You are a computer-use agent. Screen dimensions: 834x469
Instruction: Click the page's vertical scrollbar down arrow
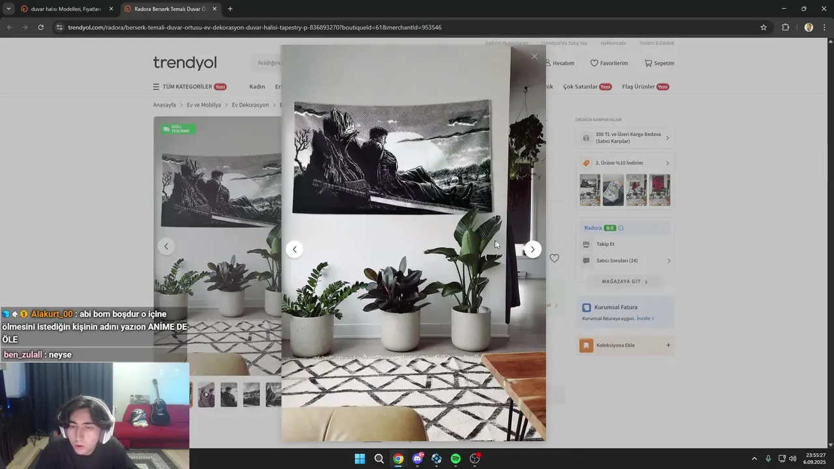830,445
